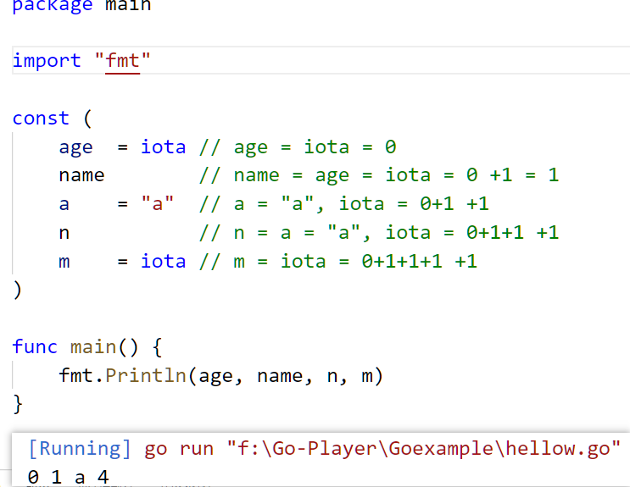Click the underlined "fmt" import string

coord(123,61)
